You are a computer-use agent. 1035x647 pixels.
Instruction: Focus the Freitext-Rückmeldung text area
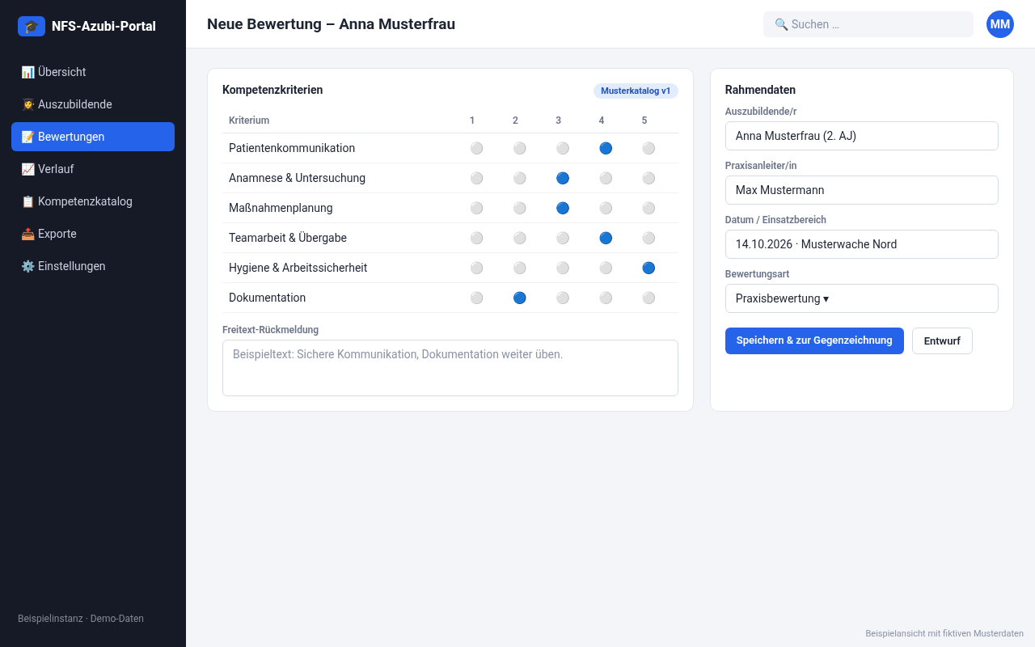[x=450, y=368]
